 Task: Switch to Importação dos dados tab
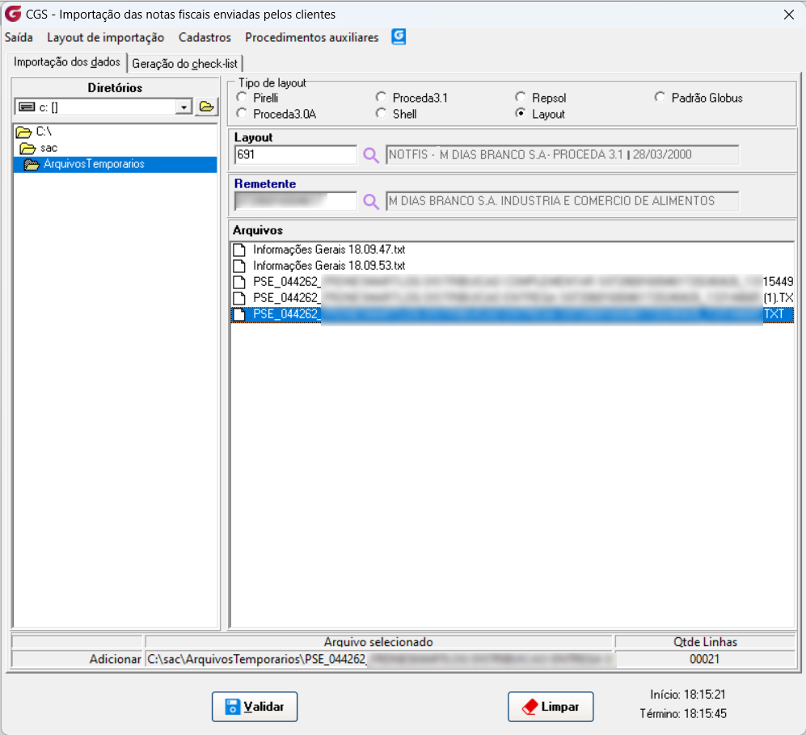(x=67, y=62)
